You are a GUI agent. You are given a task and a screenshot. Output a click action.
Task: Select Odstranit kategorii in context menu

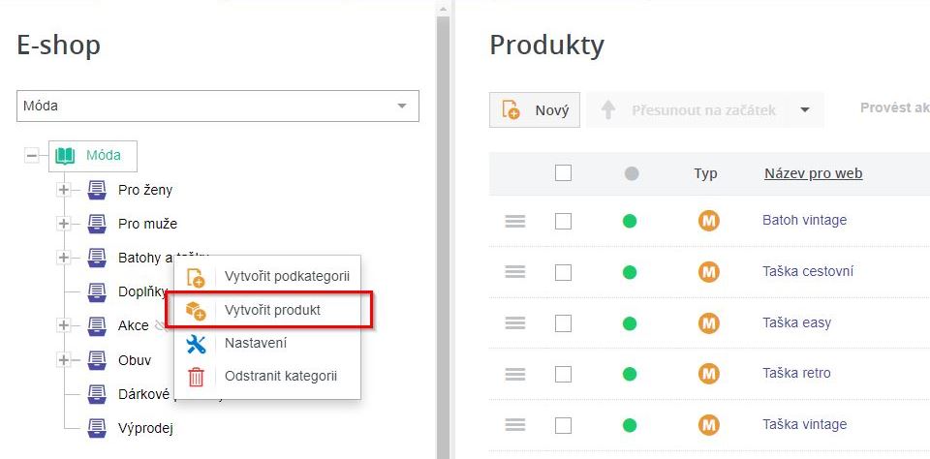coord(280,376)
